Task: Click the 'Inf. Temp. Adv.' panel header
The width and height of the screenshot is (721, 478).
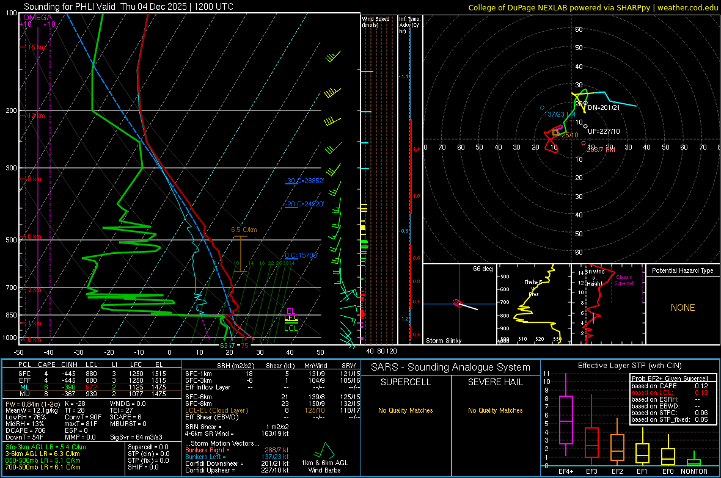Action: coord(409,25)
